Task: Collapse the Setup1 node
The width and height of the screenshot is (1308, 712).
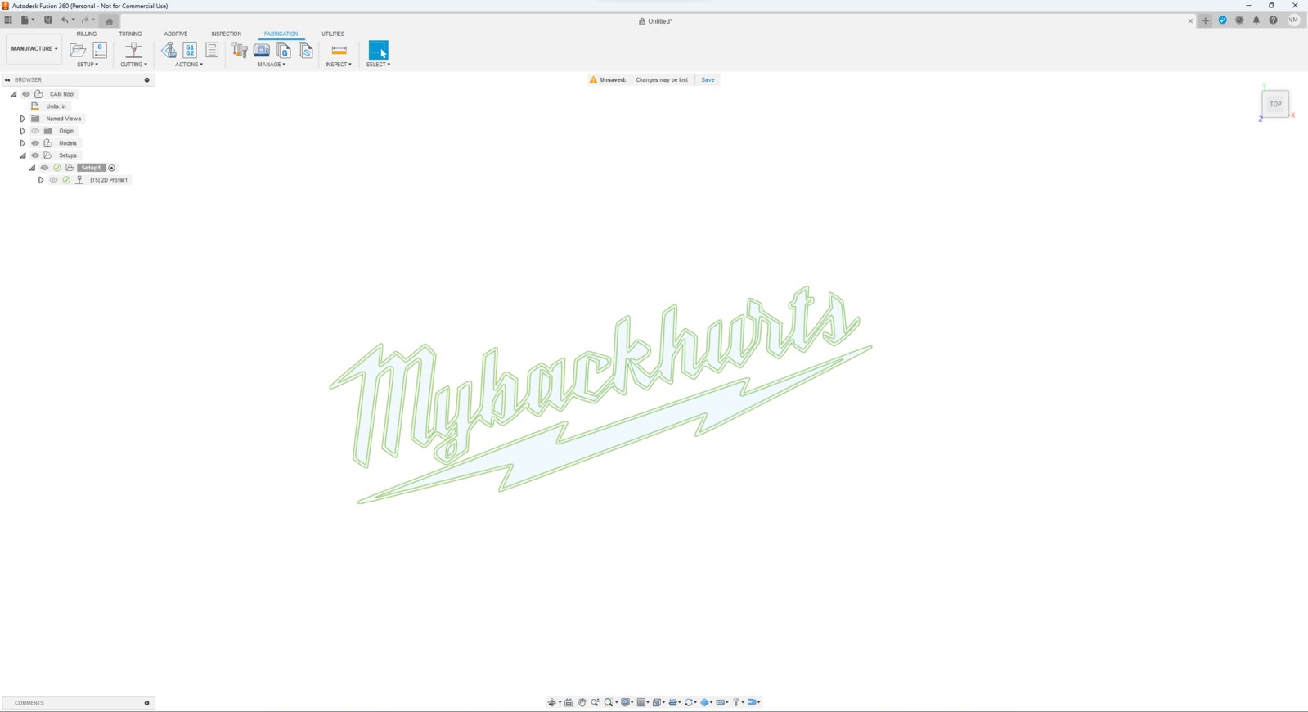Action: coord(32,168)
